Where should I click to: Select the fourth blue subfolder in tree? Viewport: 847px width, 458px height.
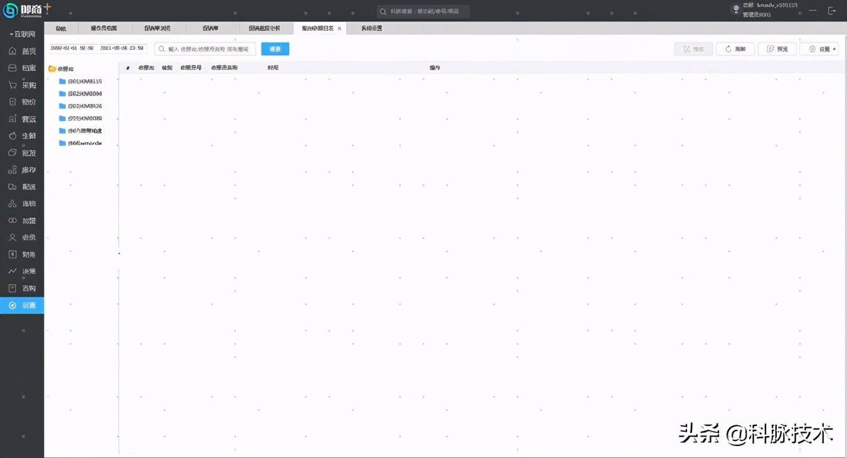pyautogui.click(x=80, y=118)
